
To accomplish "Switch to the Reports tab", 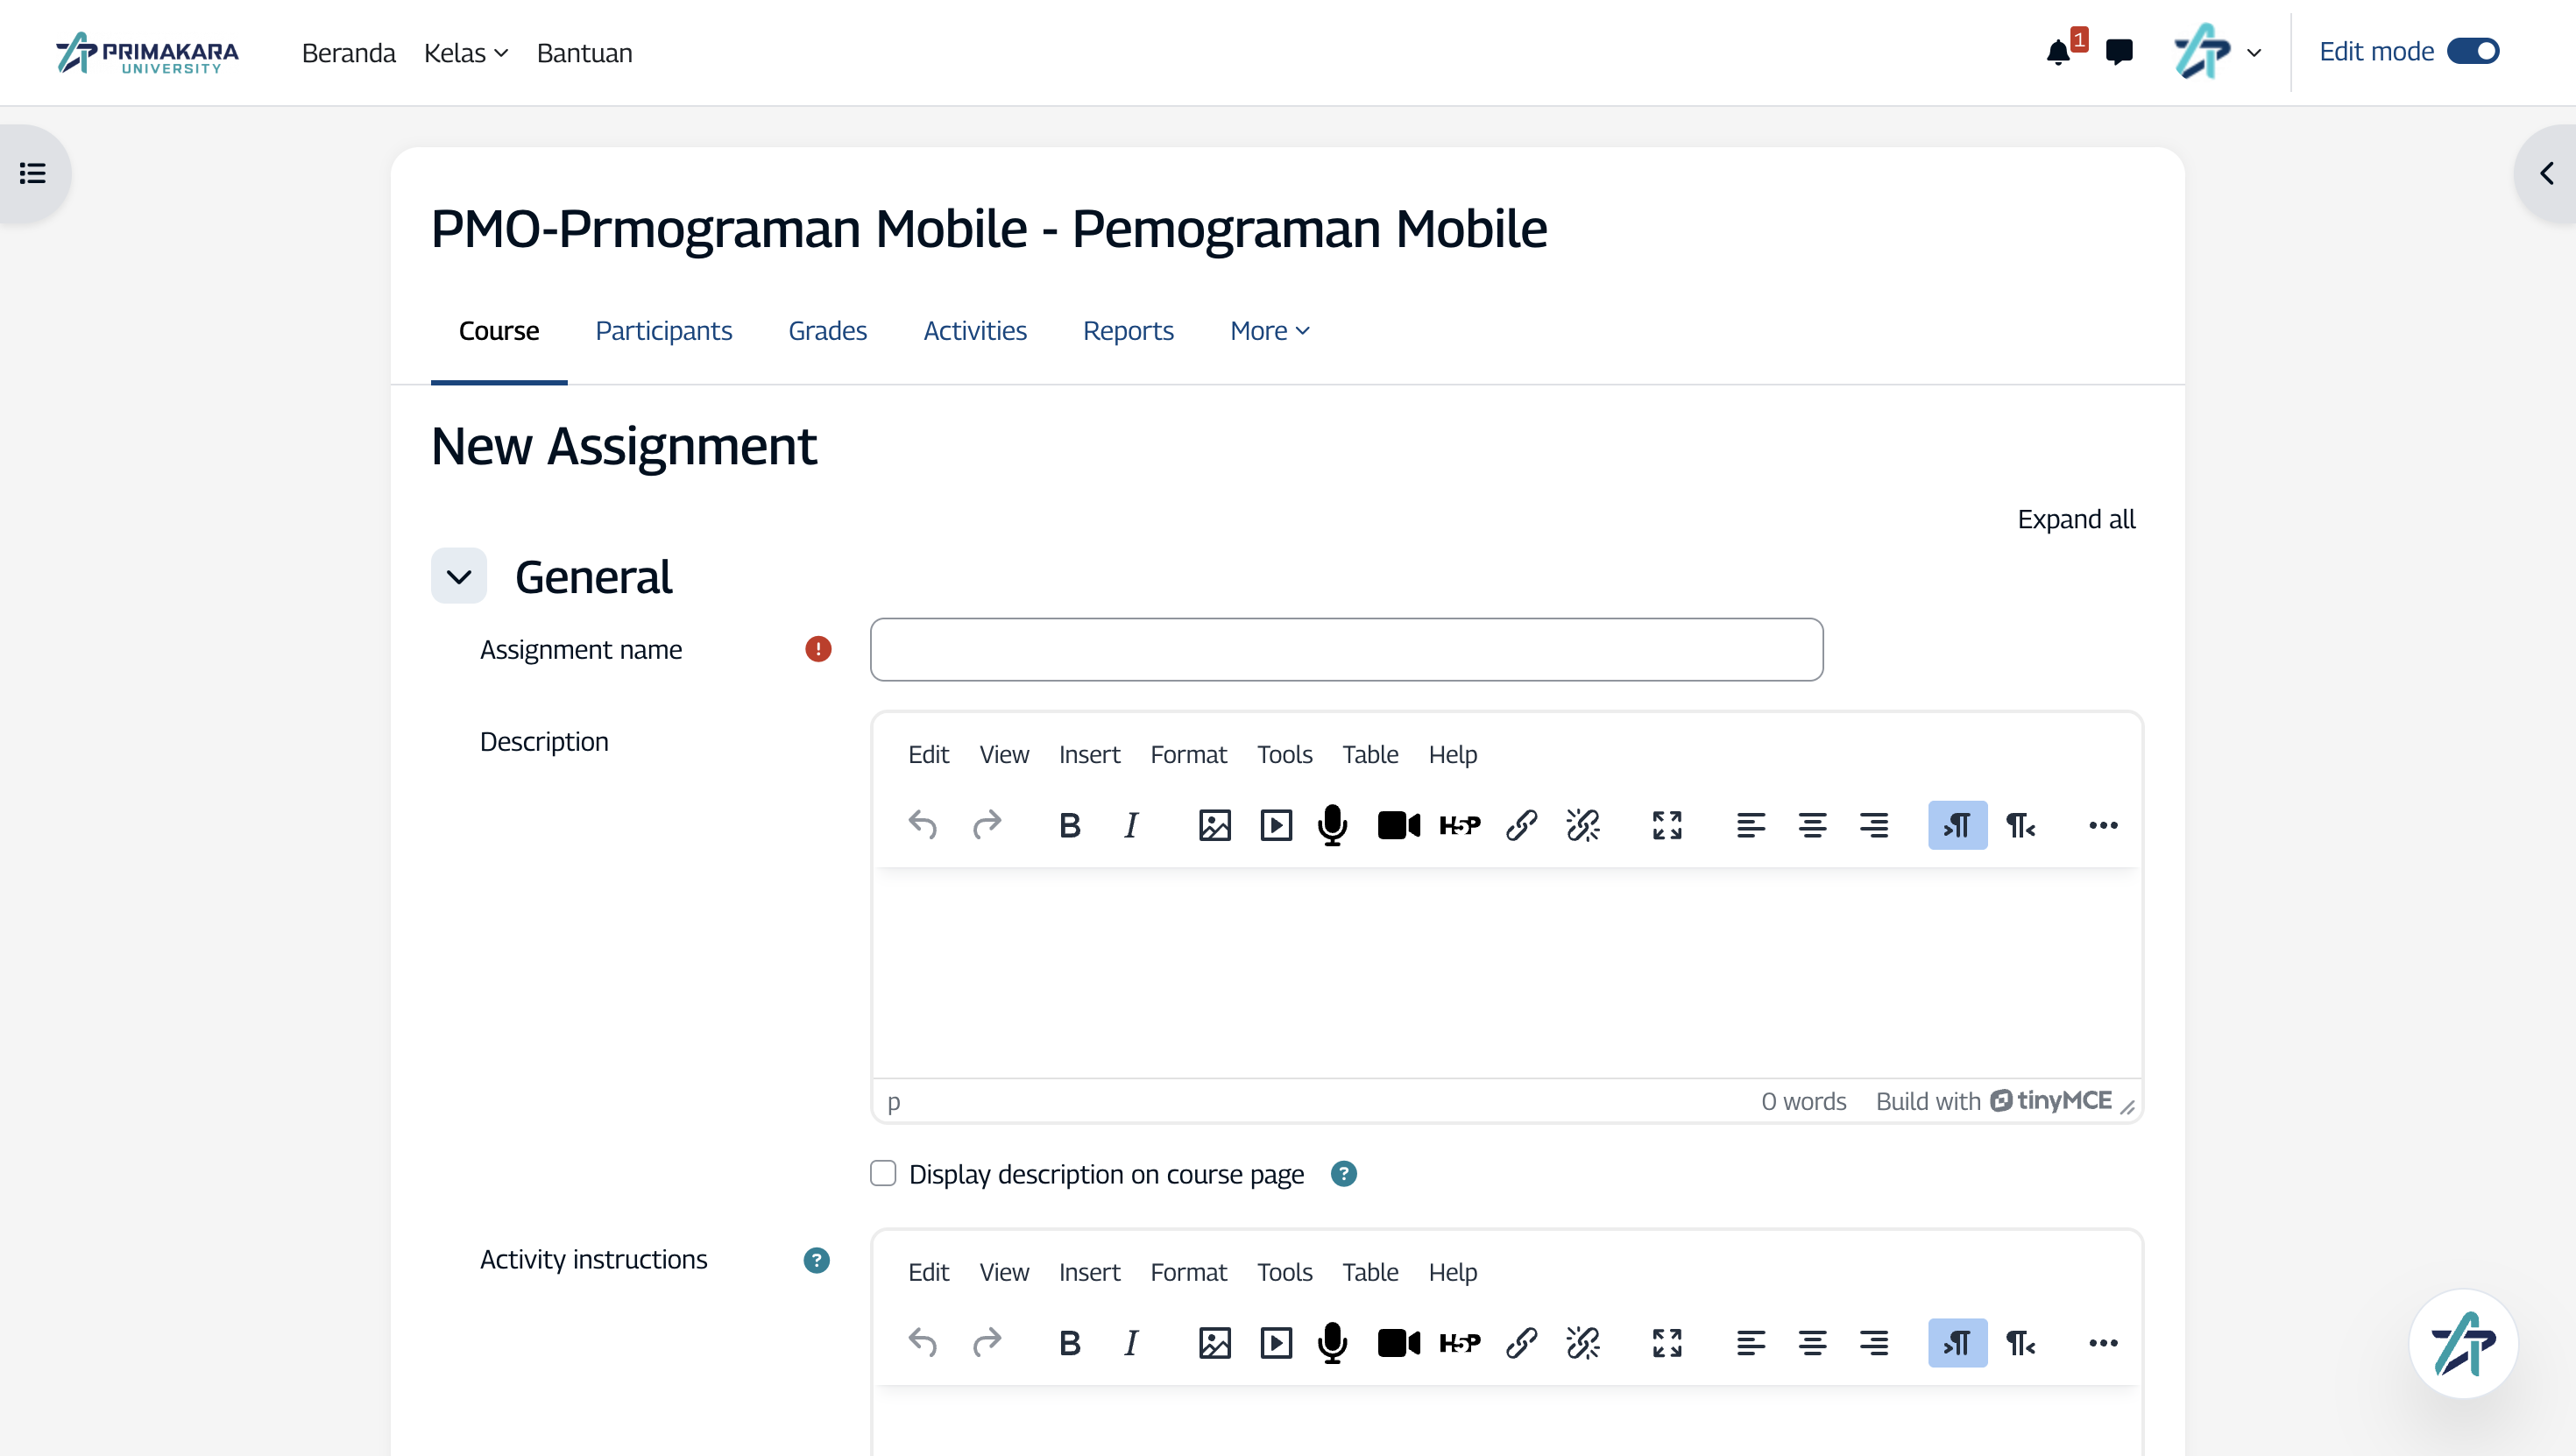I will 1128,331.
